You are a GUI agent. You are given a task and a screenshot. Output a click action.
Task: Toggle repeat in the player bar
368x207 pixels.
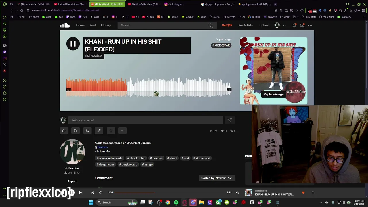tap(101, 193)
